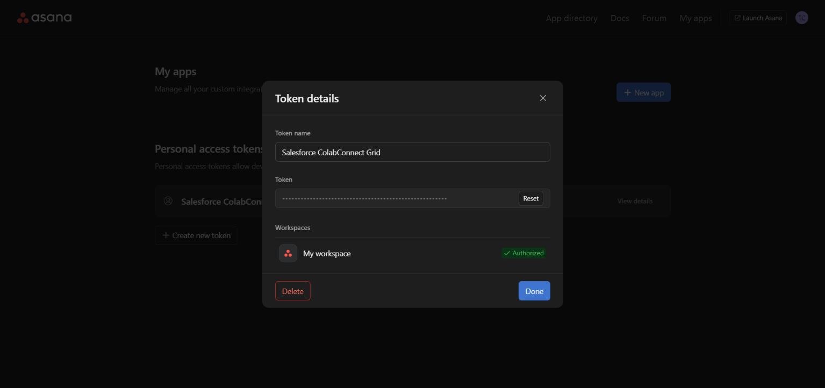Click the My workspace Asana icon

[x=288, y=253]
